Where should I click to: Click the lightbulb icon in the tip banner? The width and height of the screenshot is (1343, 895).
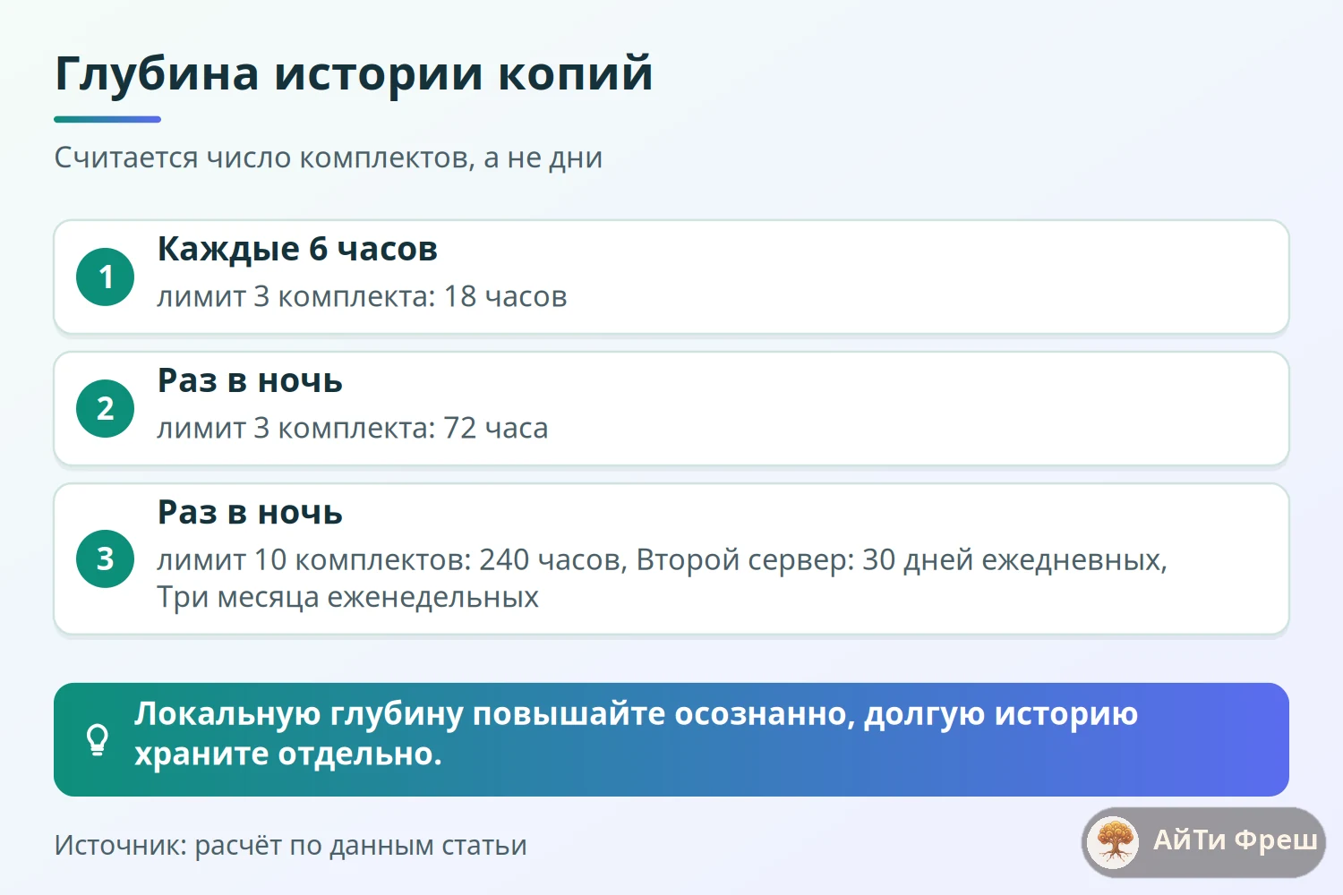(97, 740)
